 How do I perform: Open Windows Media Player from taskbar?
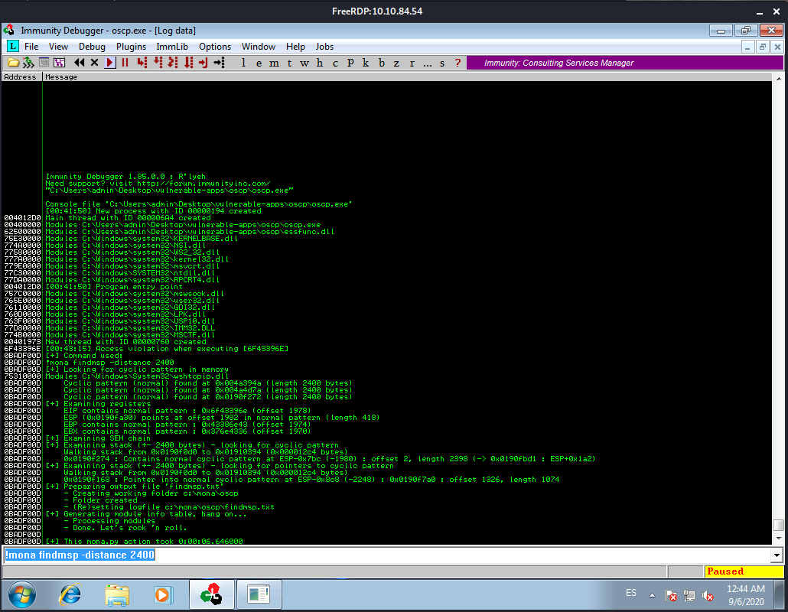[163, 595]
